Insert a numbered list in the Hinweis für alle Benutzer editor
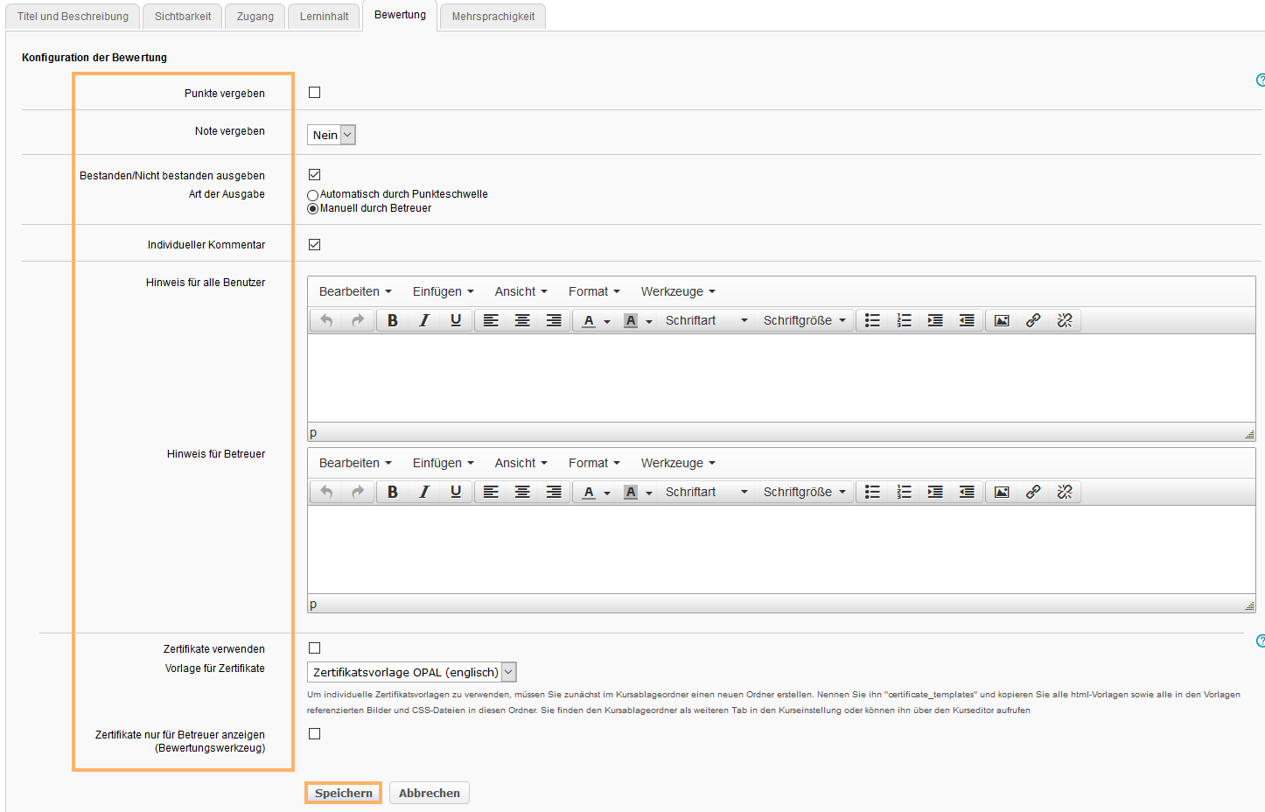Image resolution: width=1265 pixels, height=812 pixels. [x=904, y=320]
